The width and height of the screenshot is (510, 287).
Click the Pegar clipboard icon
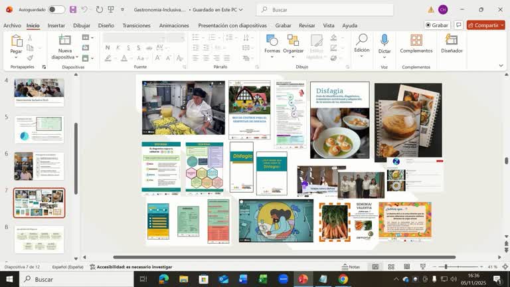click(x=16, y=41)
